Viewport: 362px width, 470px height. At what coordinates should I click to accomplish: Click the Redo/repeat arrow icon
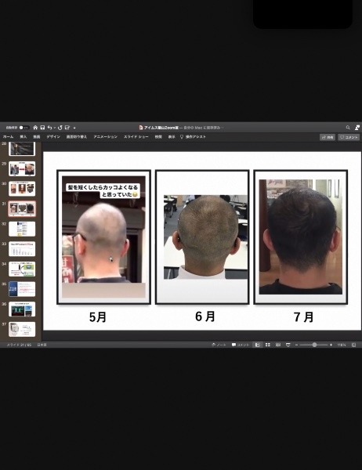pos(60,128)
